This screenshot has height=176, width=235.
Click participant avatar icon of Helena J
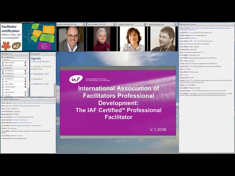pos(3,89)
